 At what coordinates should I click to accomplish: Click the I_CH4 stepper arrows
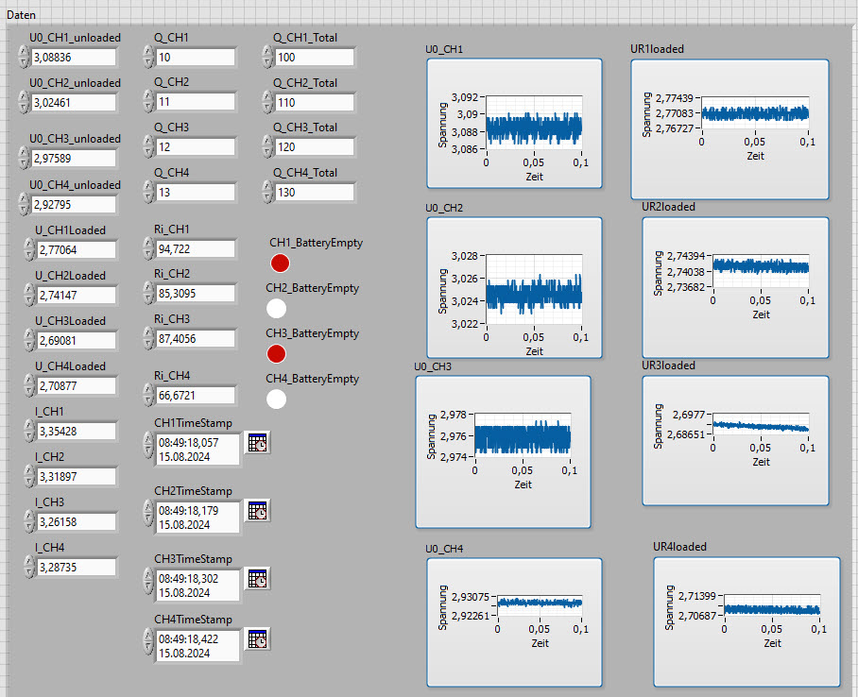tap(29, 568)
